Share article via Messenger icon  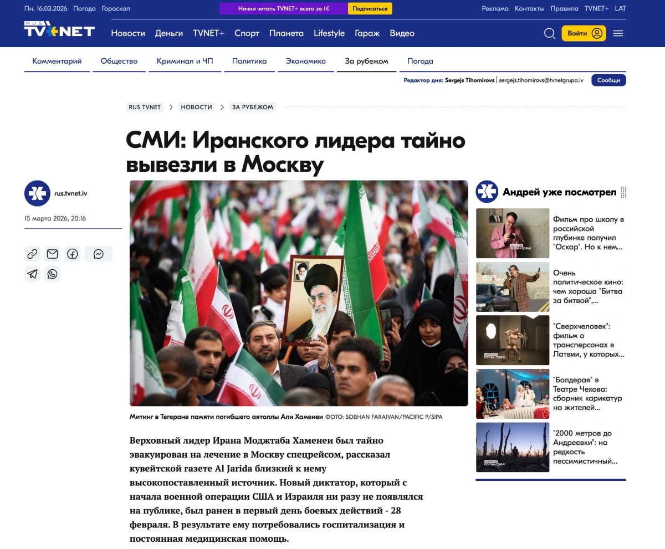(98, 254)
